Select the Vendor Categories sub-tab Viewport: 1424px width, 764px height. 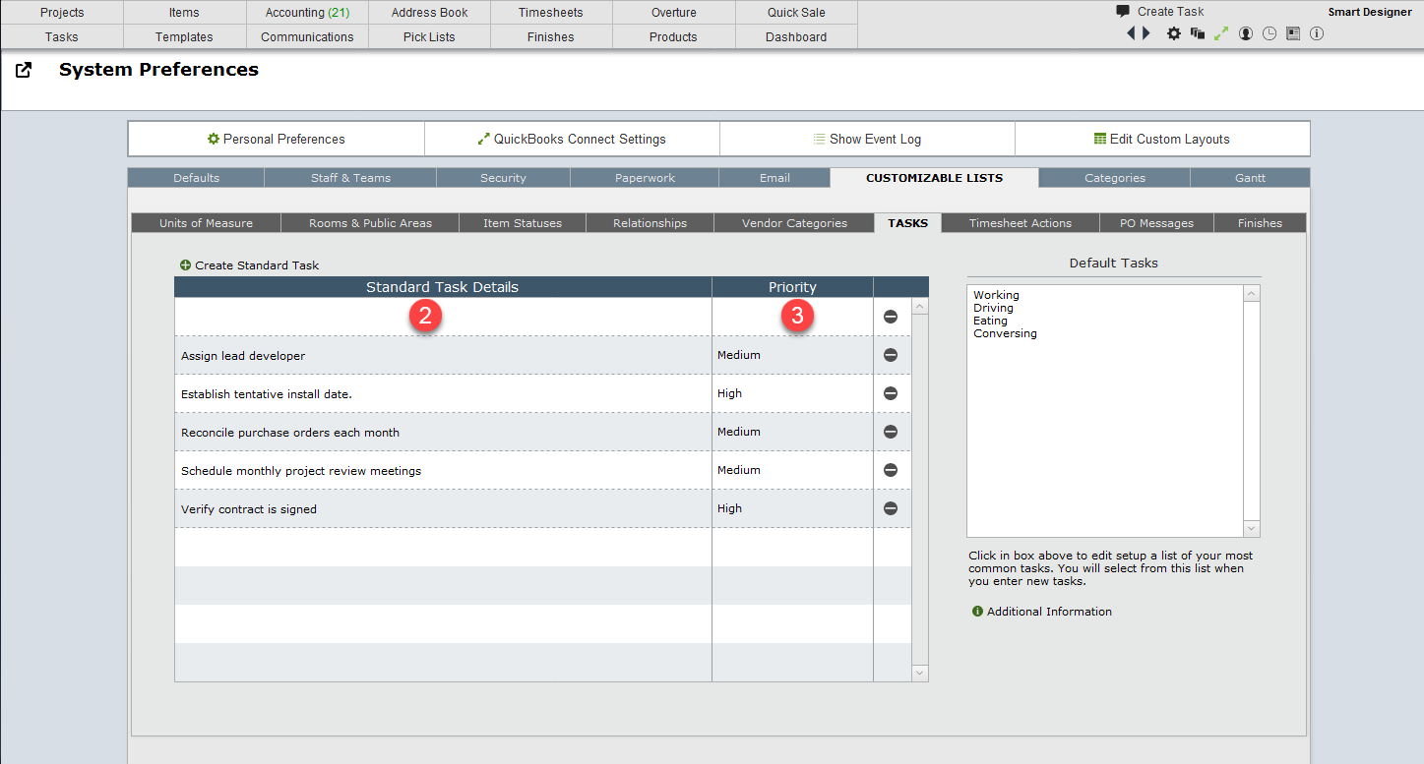pos(794,223)
